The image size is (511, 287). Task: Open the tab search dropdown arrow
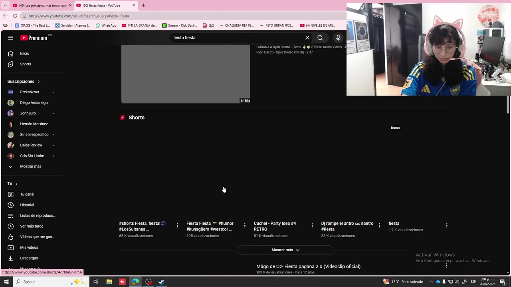pos(5,6)
